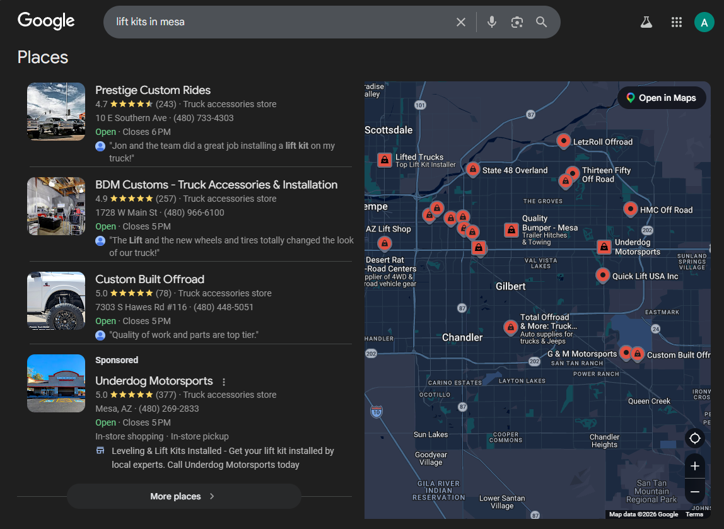Open the Google account avatar 'A'
The height and width of the screenshot is (529, 724).
pyautogui.click(x=704, y=22)
